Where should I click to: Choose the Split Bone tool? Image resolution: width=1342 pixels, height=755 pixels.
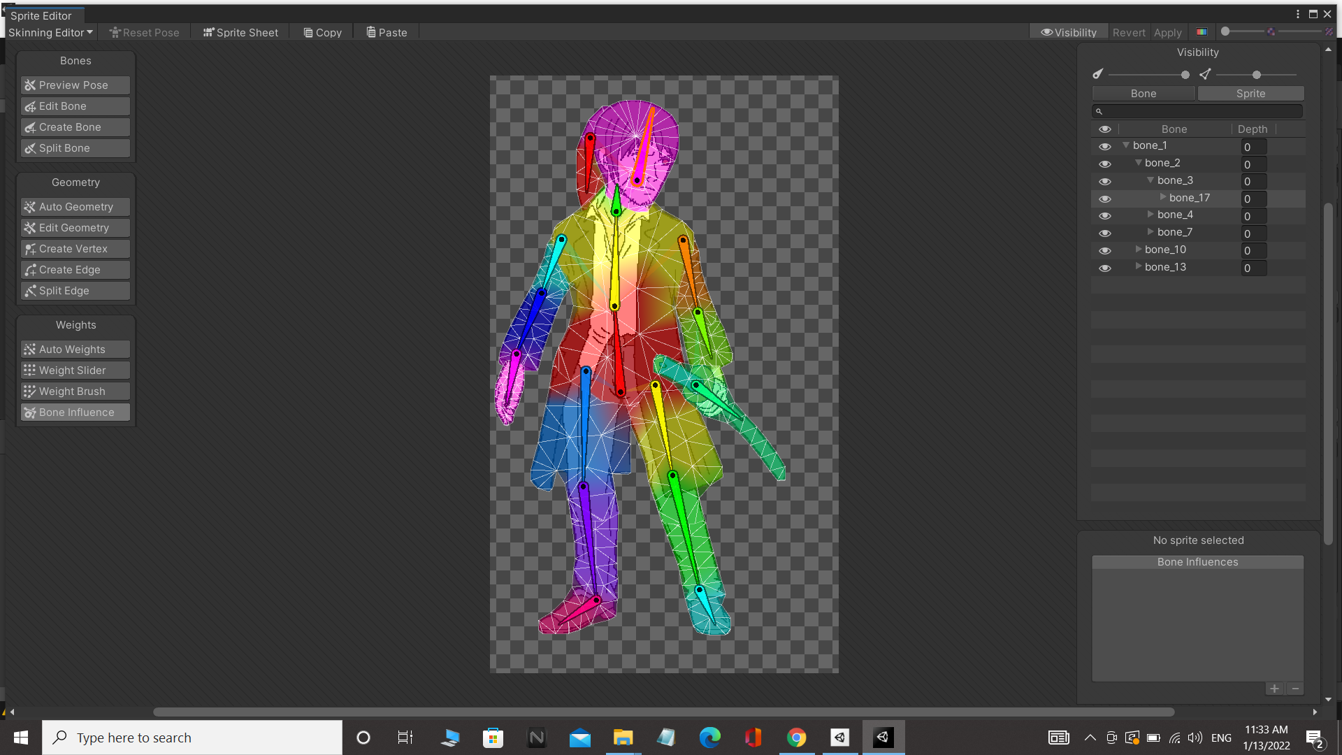pos(75,148)
